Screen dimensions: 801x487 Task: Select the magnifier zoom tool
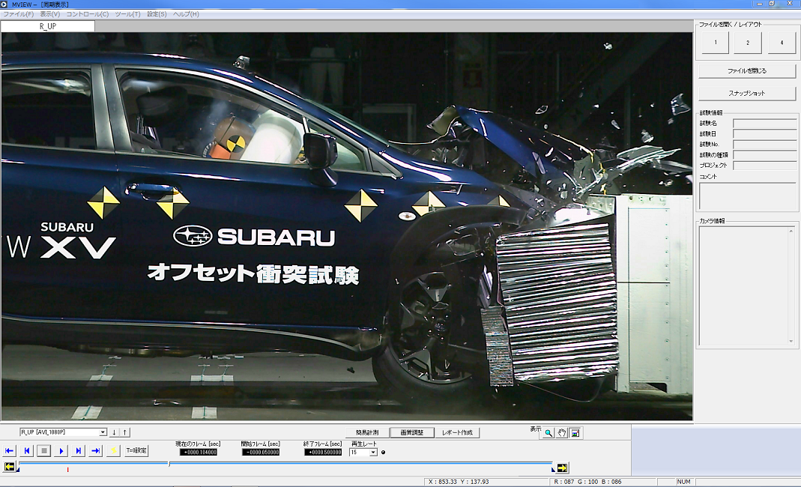point(548,433)
